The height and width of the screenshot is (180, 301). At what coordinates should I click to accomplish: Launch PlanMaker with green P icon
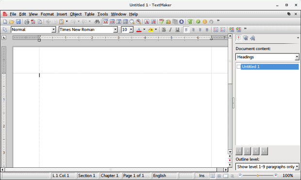(198, 21)
